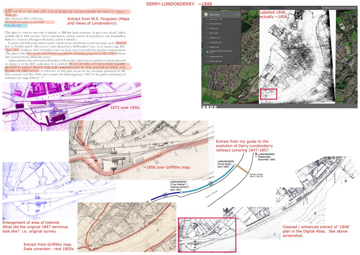Switch to Disused Stations Londonderry browser tab
This screenshot has height=255, width=360.
(x=223, y=7)
